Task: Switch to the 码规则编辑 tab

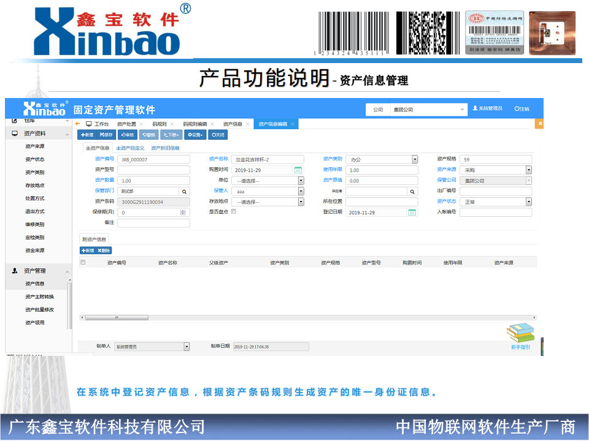Action: point(195,124)
